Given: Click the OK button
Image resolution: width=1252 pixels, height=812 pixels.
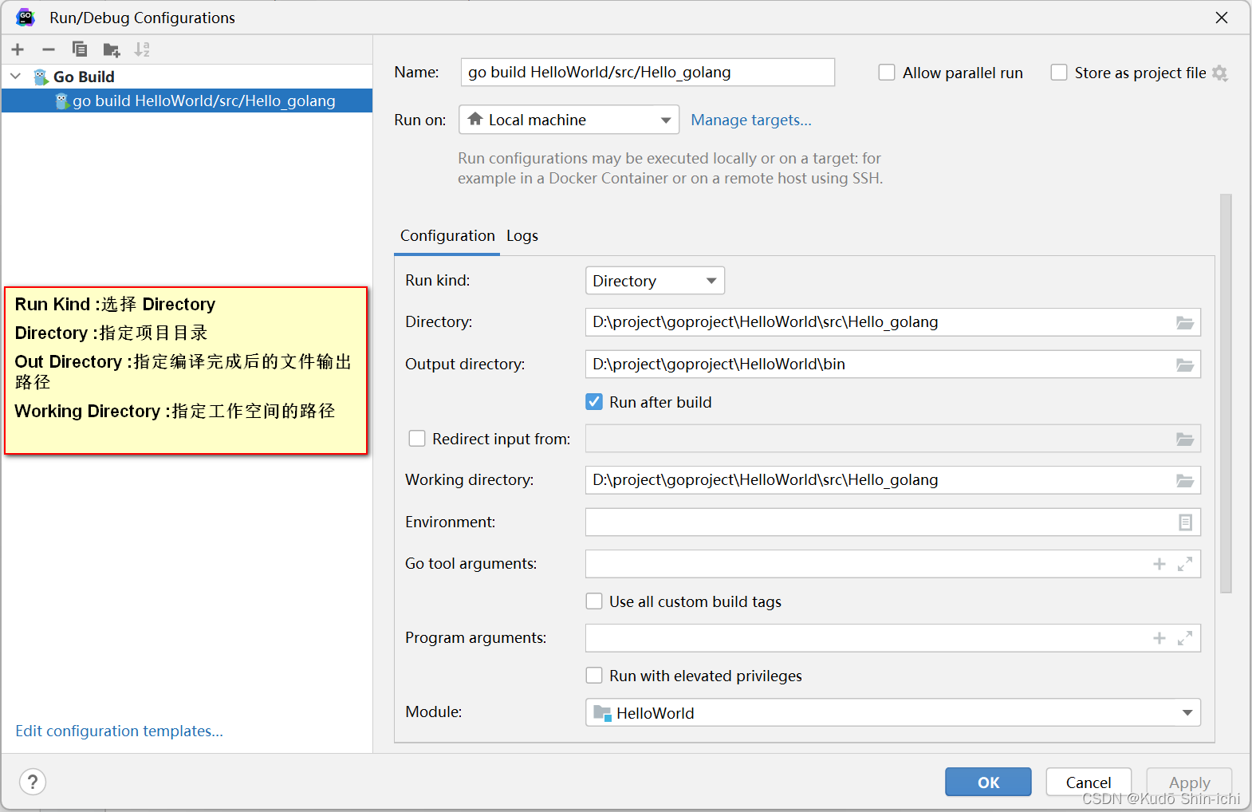Looking at the screenshot, I should tap(988, 782).
